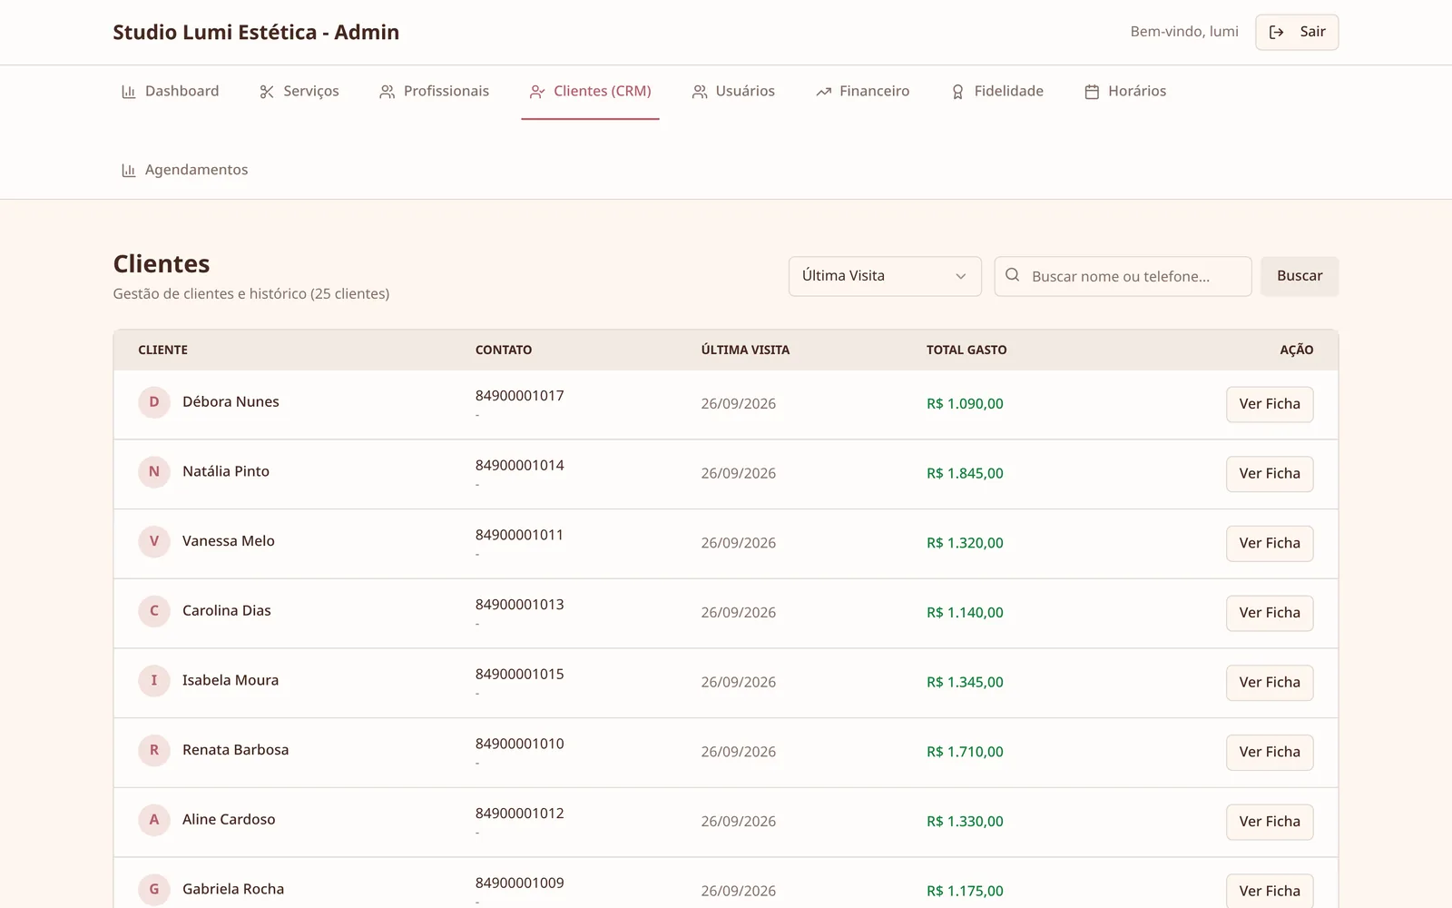This screenshot has height=908, width=1452.
Task: Click the Total Gasto column header
Action: tap(966, 350)
